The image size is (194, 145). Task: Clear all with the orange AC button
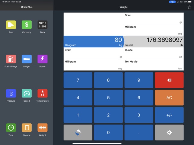coord(169,97)
